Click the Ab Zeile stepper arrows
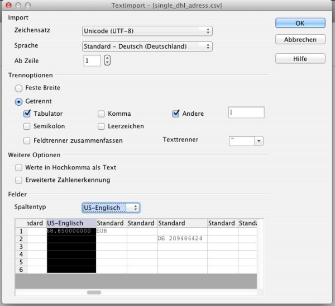The image size is (335, 306). click(x=107, y=60)
